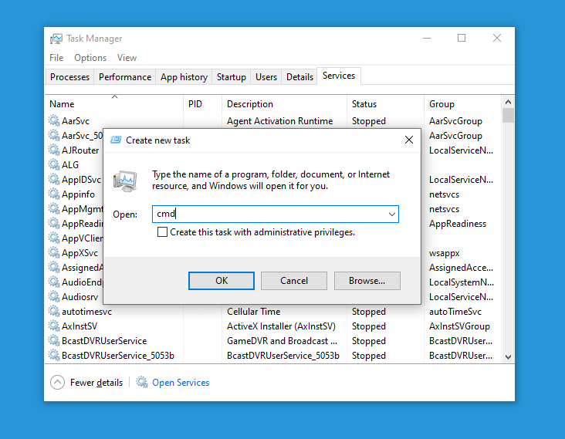Viewport: 565px width, 439px height.
Task: Click the wsappx group cell
Action: (x=444, y=253)
